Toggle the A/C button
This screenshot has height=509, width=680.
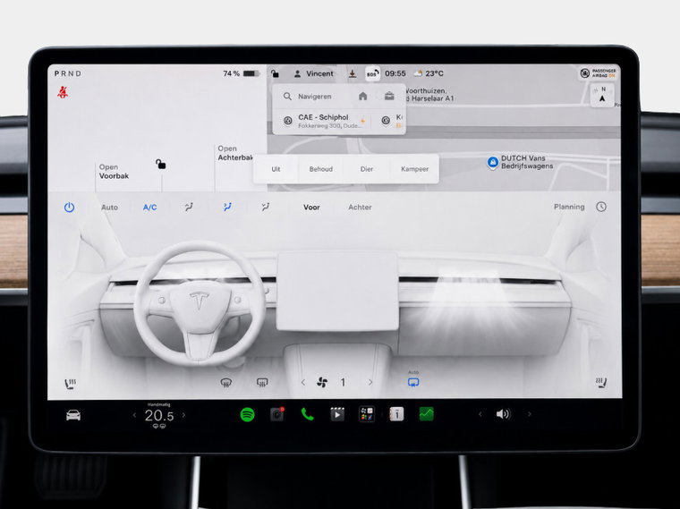click(x=150, y=208)
